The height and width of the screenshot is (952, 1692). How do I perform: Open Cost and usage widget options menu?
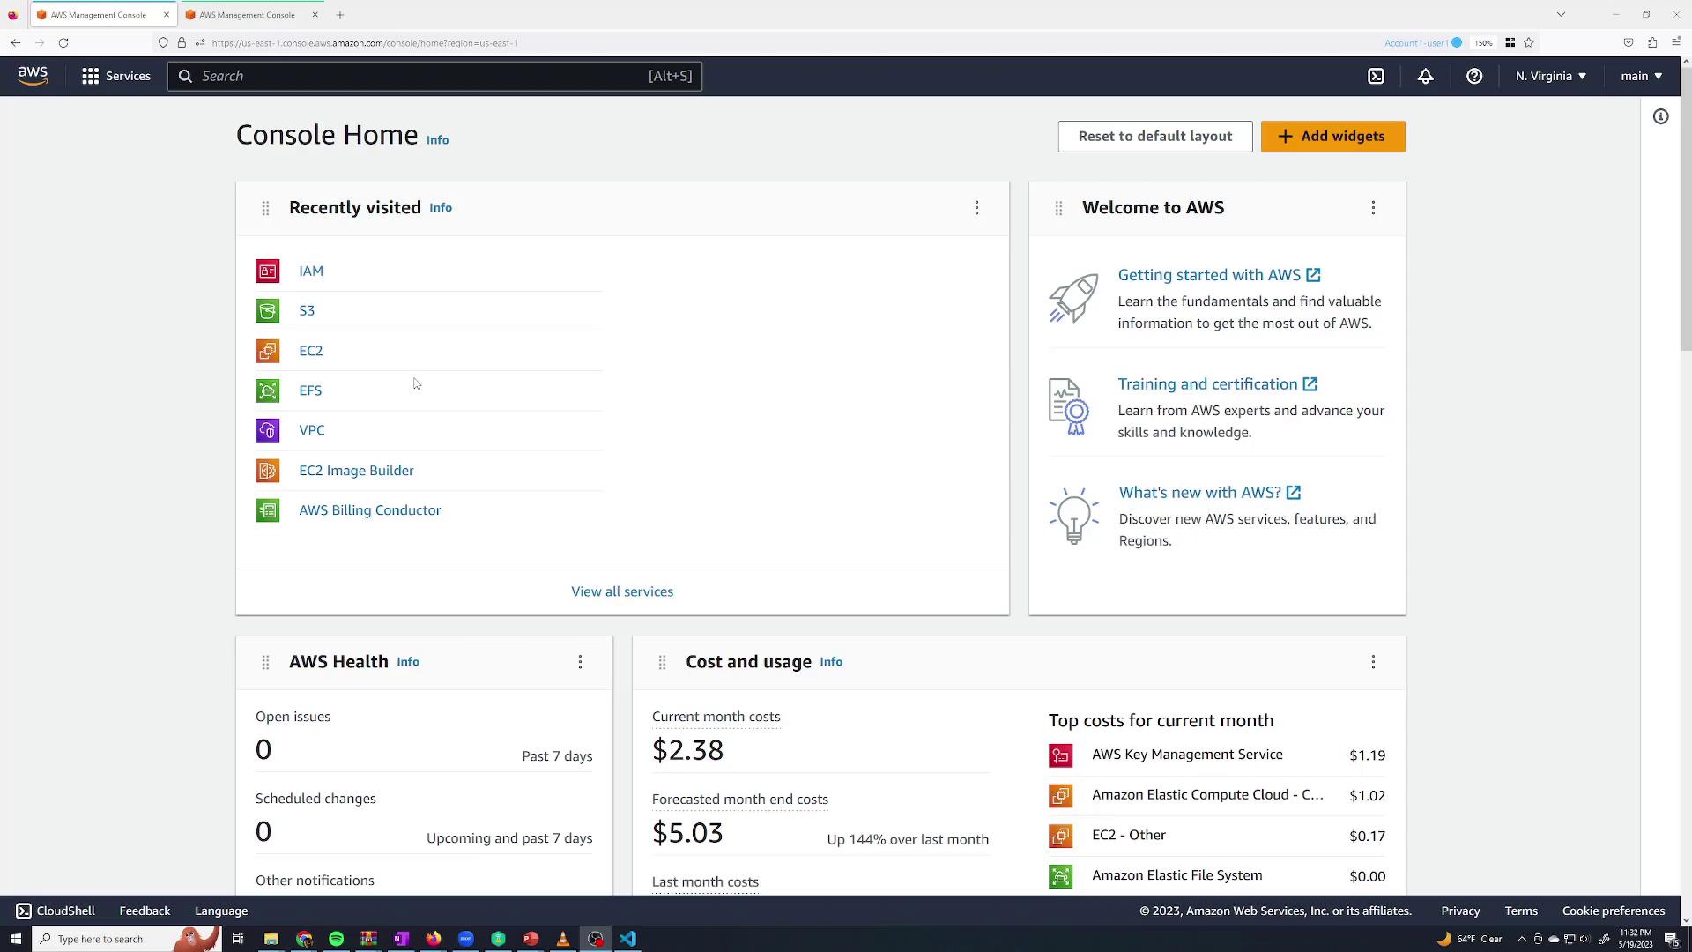click(x=1373, y=662)
